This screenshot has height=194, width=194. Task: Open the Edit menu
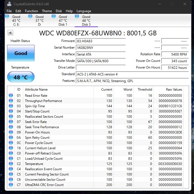click(x=18, y=11)
